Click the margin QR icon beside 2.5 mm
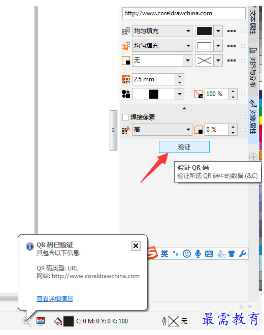The image size is (264, 335). [126, 79]
